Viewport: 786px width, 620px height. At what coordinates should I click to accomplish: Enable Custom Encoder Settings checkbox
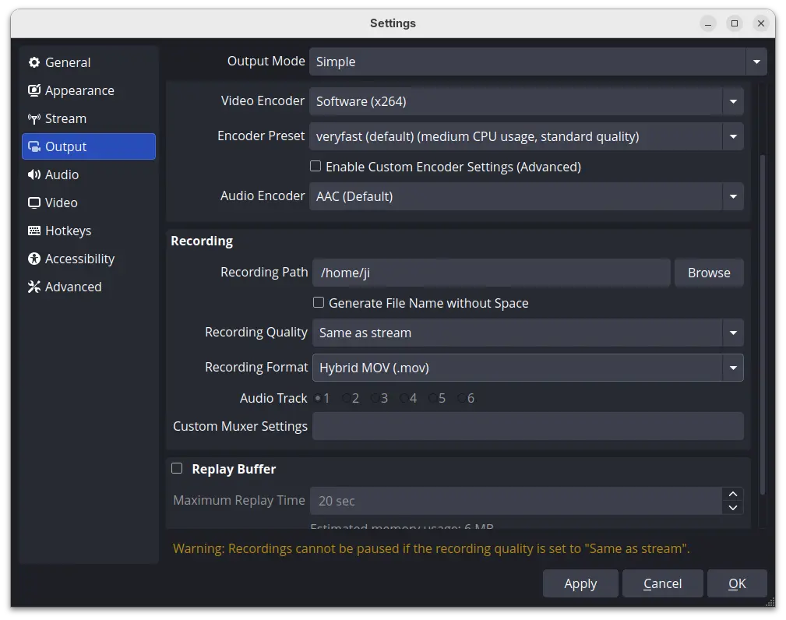point(315,166)
